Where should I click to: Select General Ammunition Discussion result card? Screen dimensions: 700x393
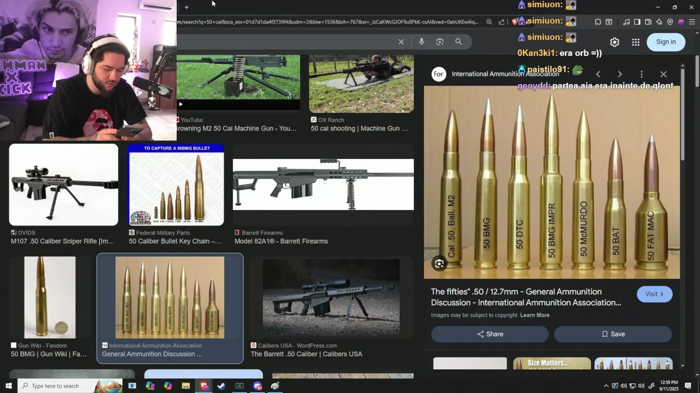[x=170, y=308]
